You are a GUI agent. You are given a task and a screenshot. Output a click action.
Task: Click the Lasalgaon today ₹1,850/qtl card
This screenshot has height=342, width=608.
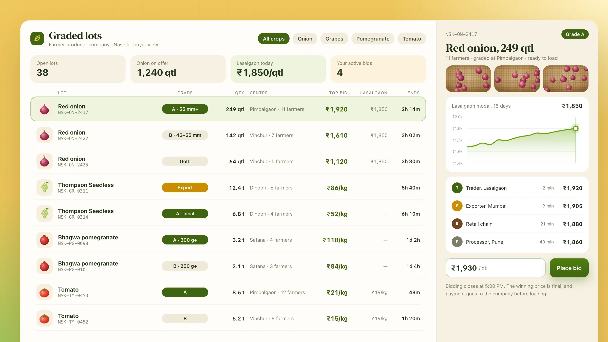pyautogui.click(x=278, y=69)
